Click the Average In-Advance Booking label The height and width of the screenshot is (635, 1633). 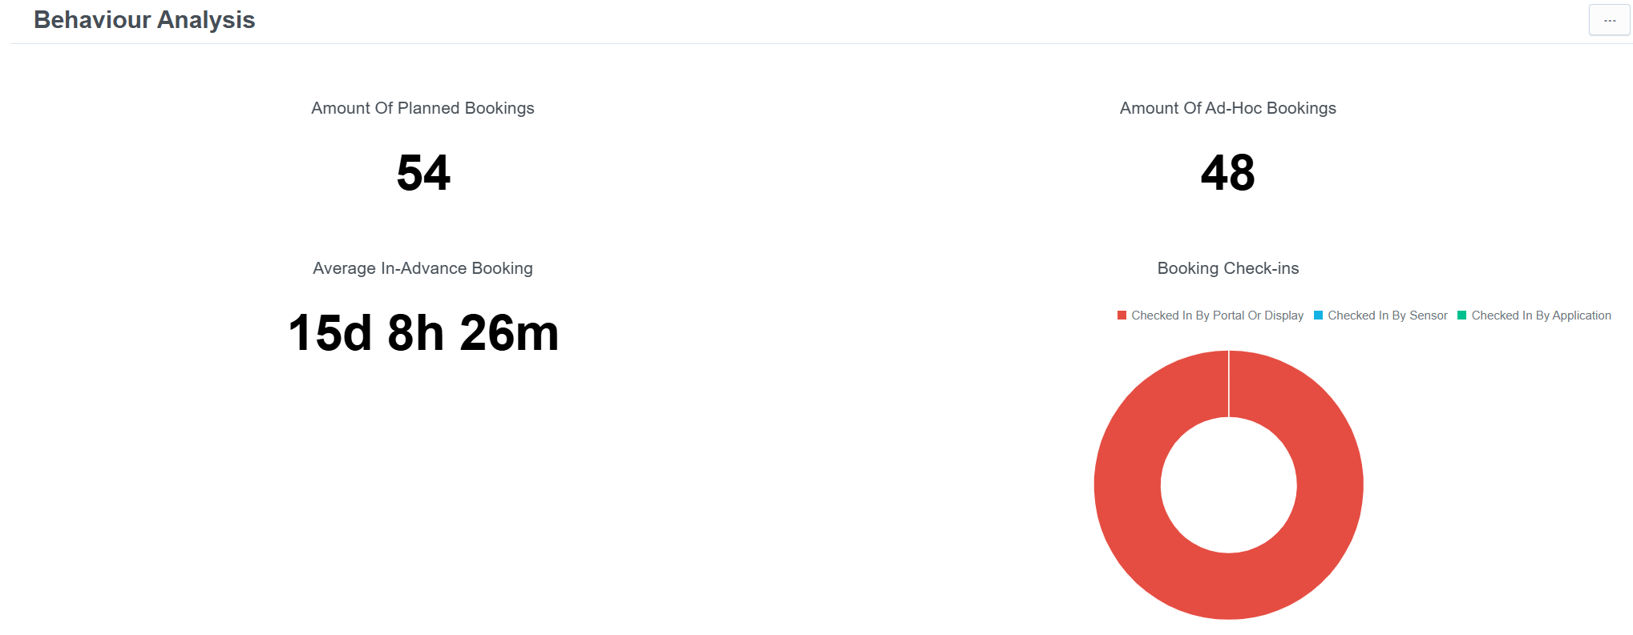[x=422, y=268]
